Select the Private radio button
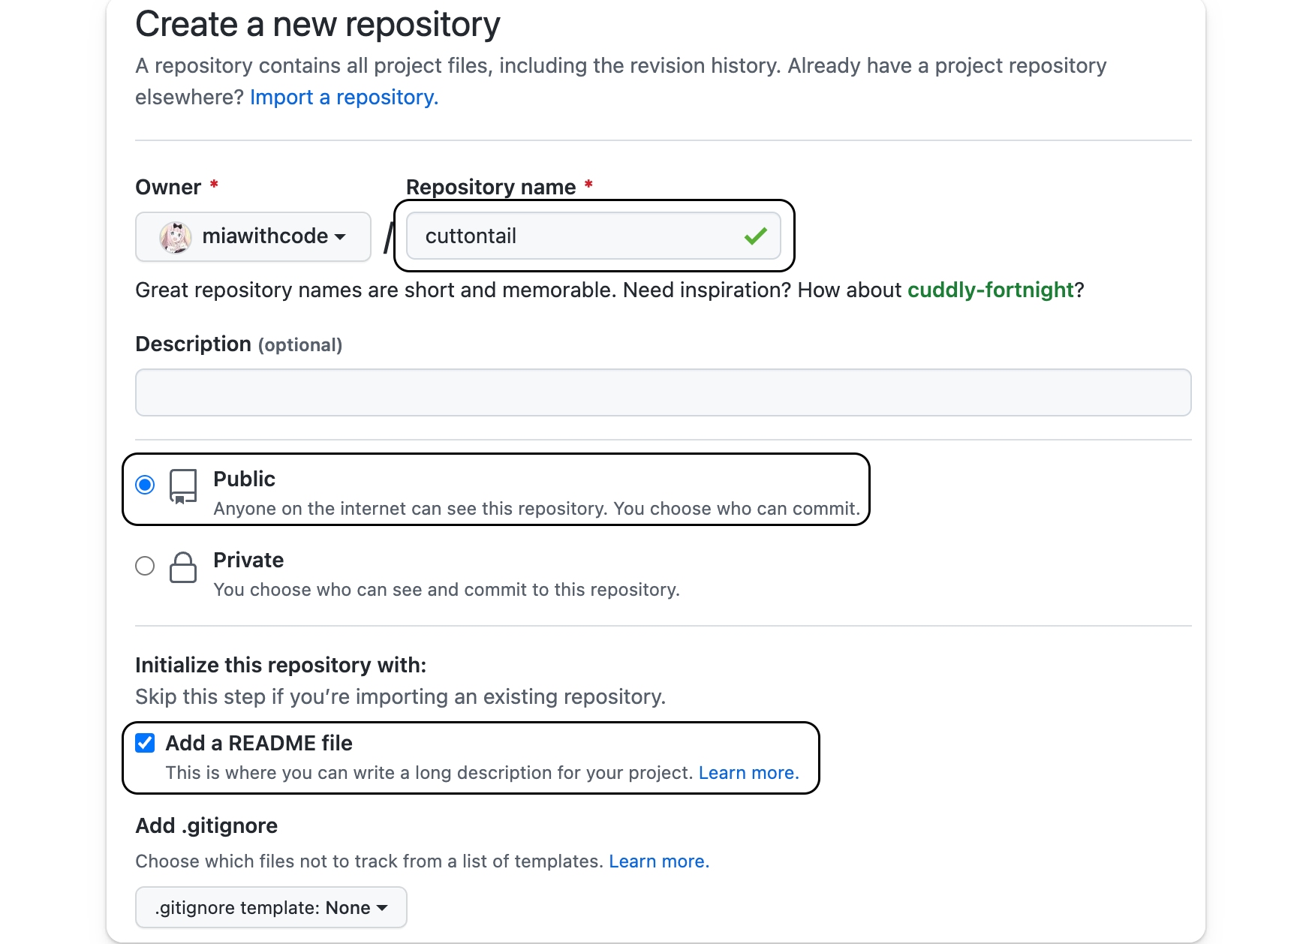Image resolution: width=1312 pixels, height=944 pixels. click(x=145, y=566)
